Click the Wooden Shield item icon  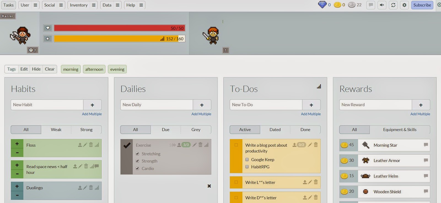click(x=365, y=192)
